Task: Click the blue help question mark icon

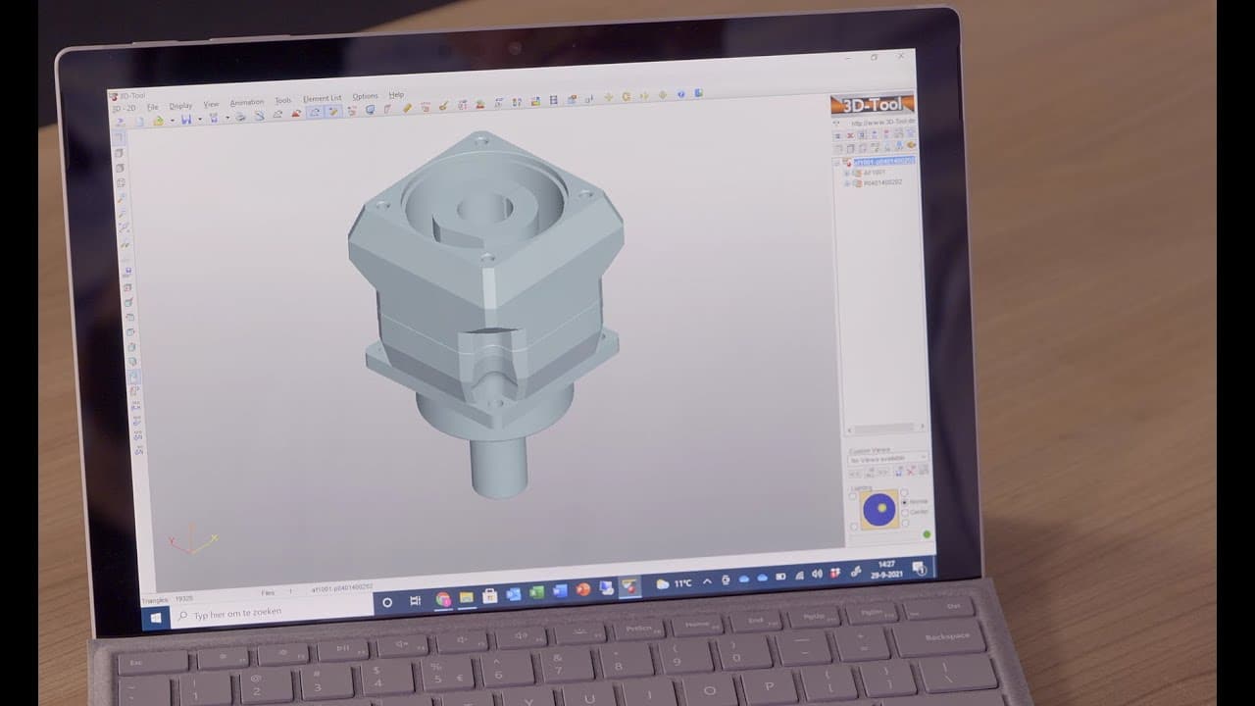Action: coord(680,94)
